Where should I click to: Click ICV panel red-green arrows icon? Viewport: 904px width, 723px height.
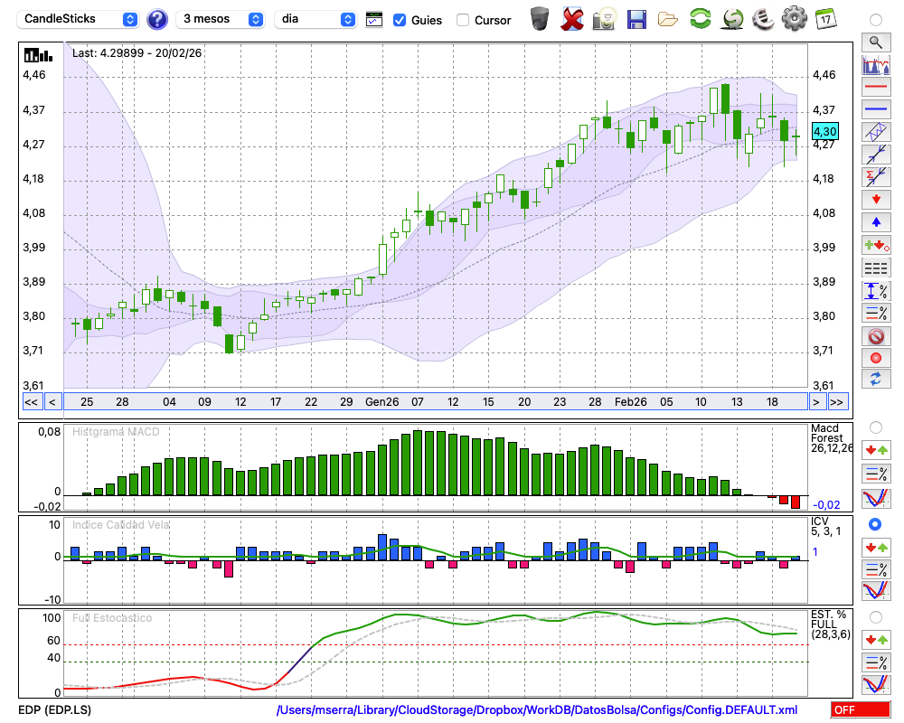876,547
